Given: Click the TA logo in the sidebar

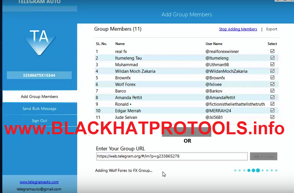Looking at the screenshot, I should coord(40,42).
